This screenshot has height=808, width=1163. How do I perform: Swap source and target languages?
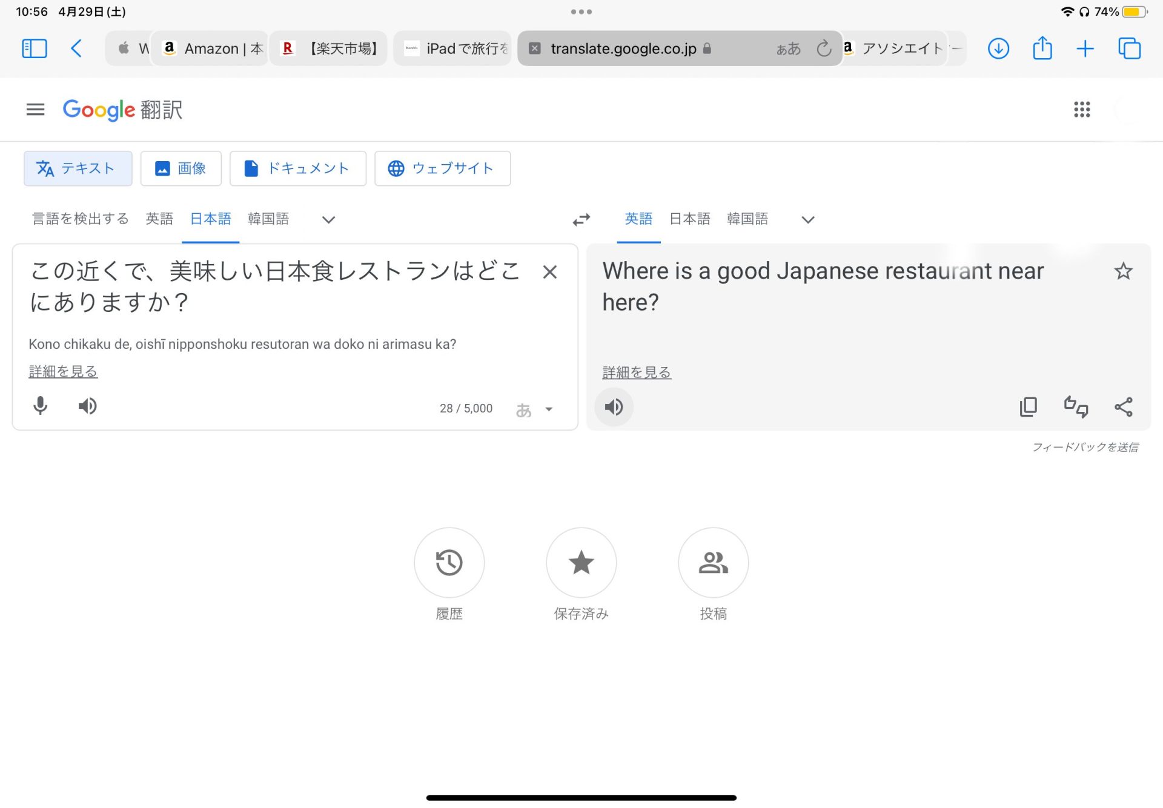581,219
